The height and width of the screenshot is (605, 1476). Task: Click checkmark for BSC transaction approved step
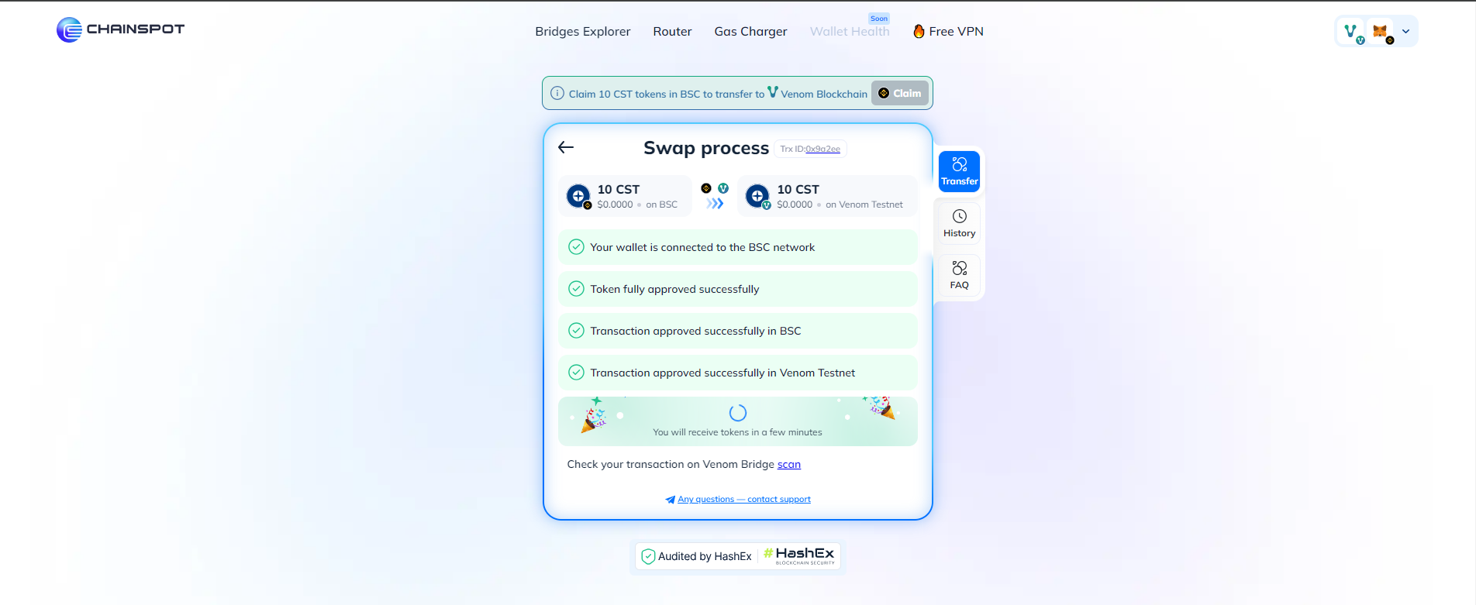click(x=576, y=331)
